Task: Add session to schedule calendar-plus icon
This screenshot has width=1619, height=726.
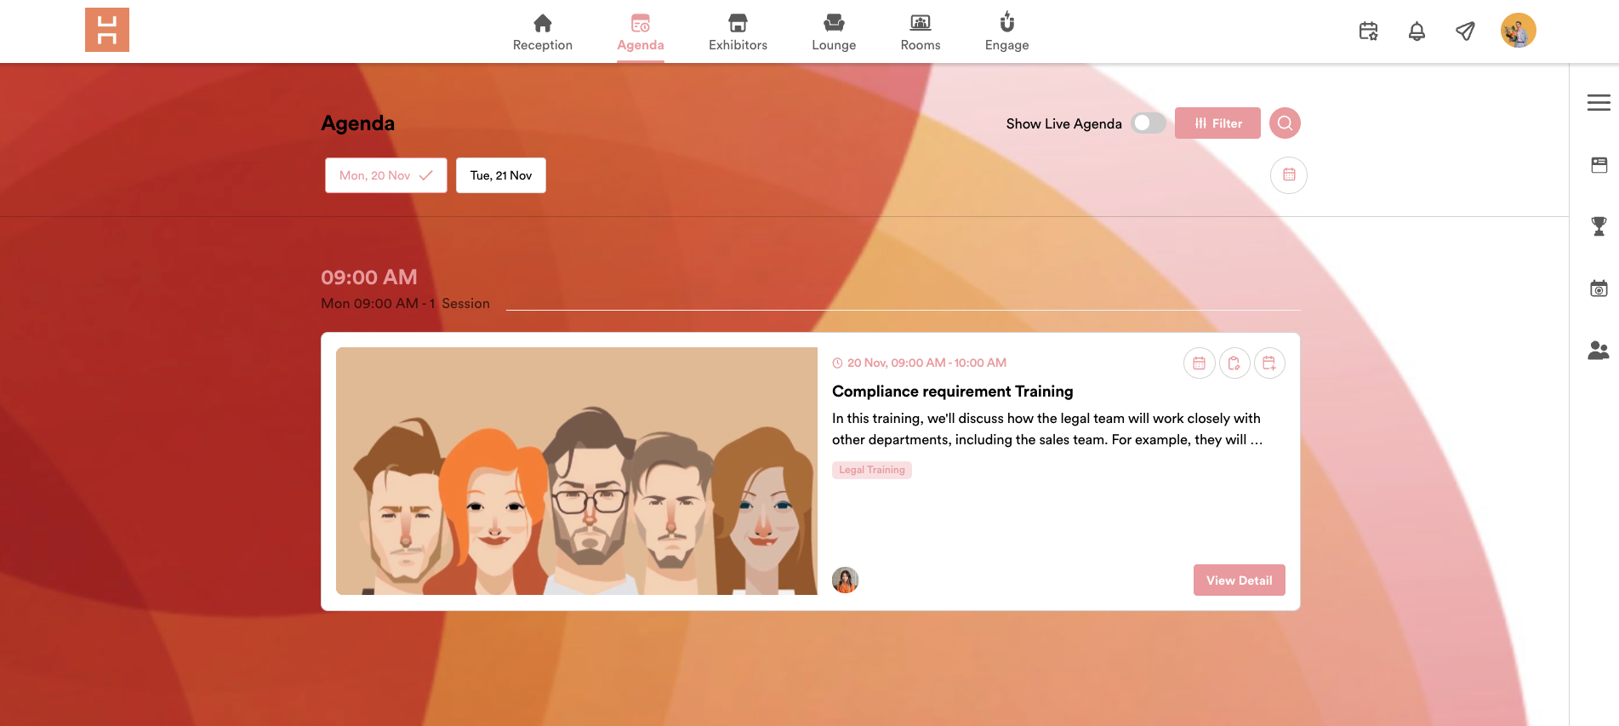Action: [x=1269, y=363]
